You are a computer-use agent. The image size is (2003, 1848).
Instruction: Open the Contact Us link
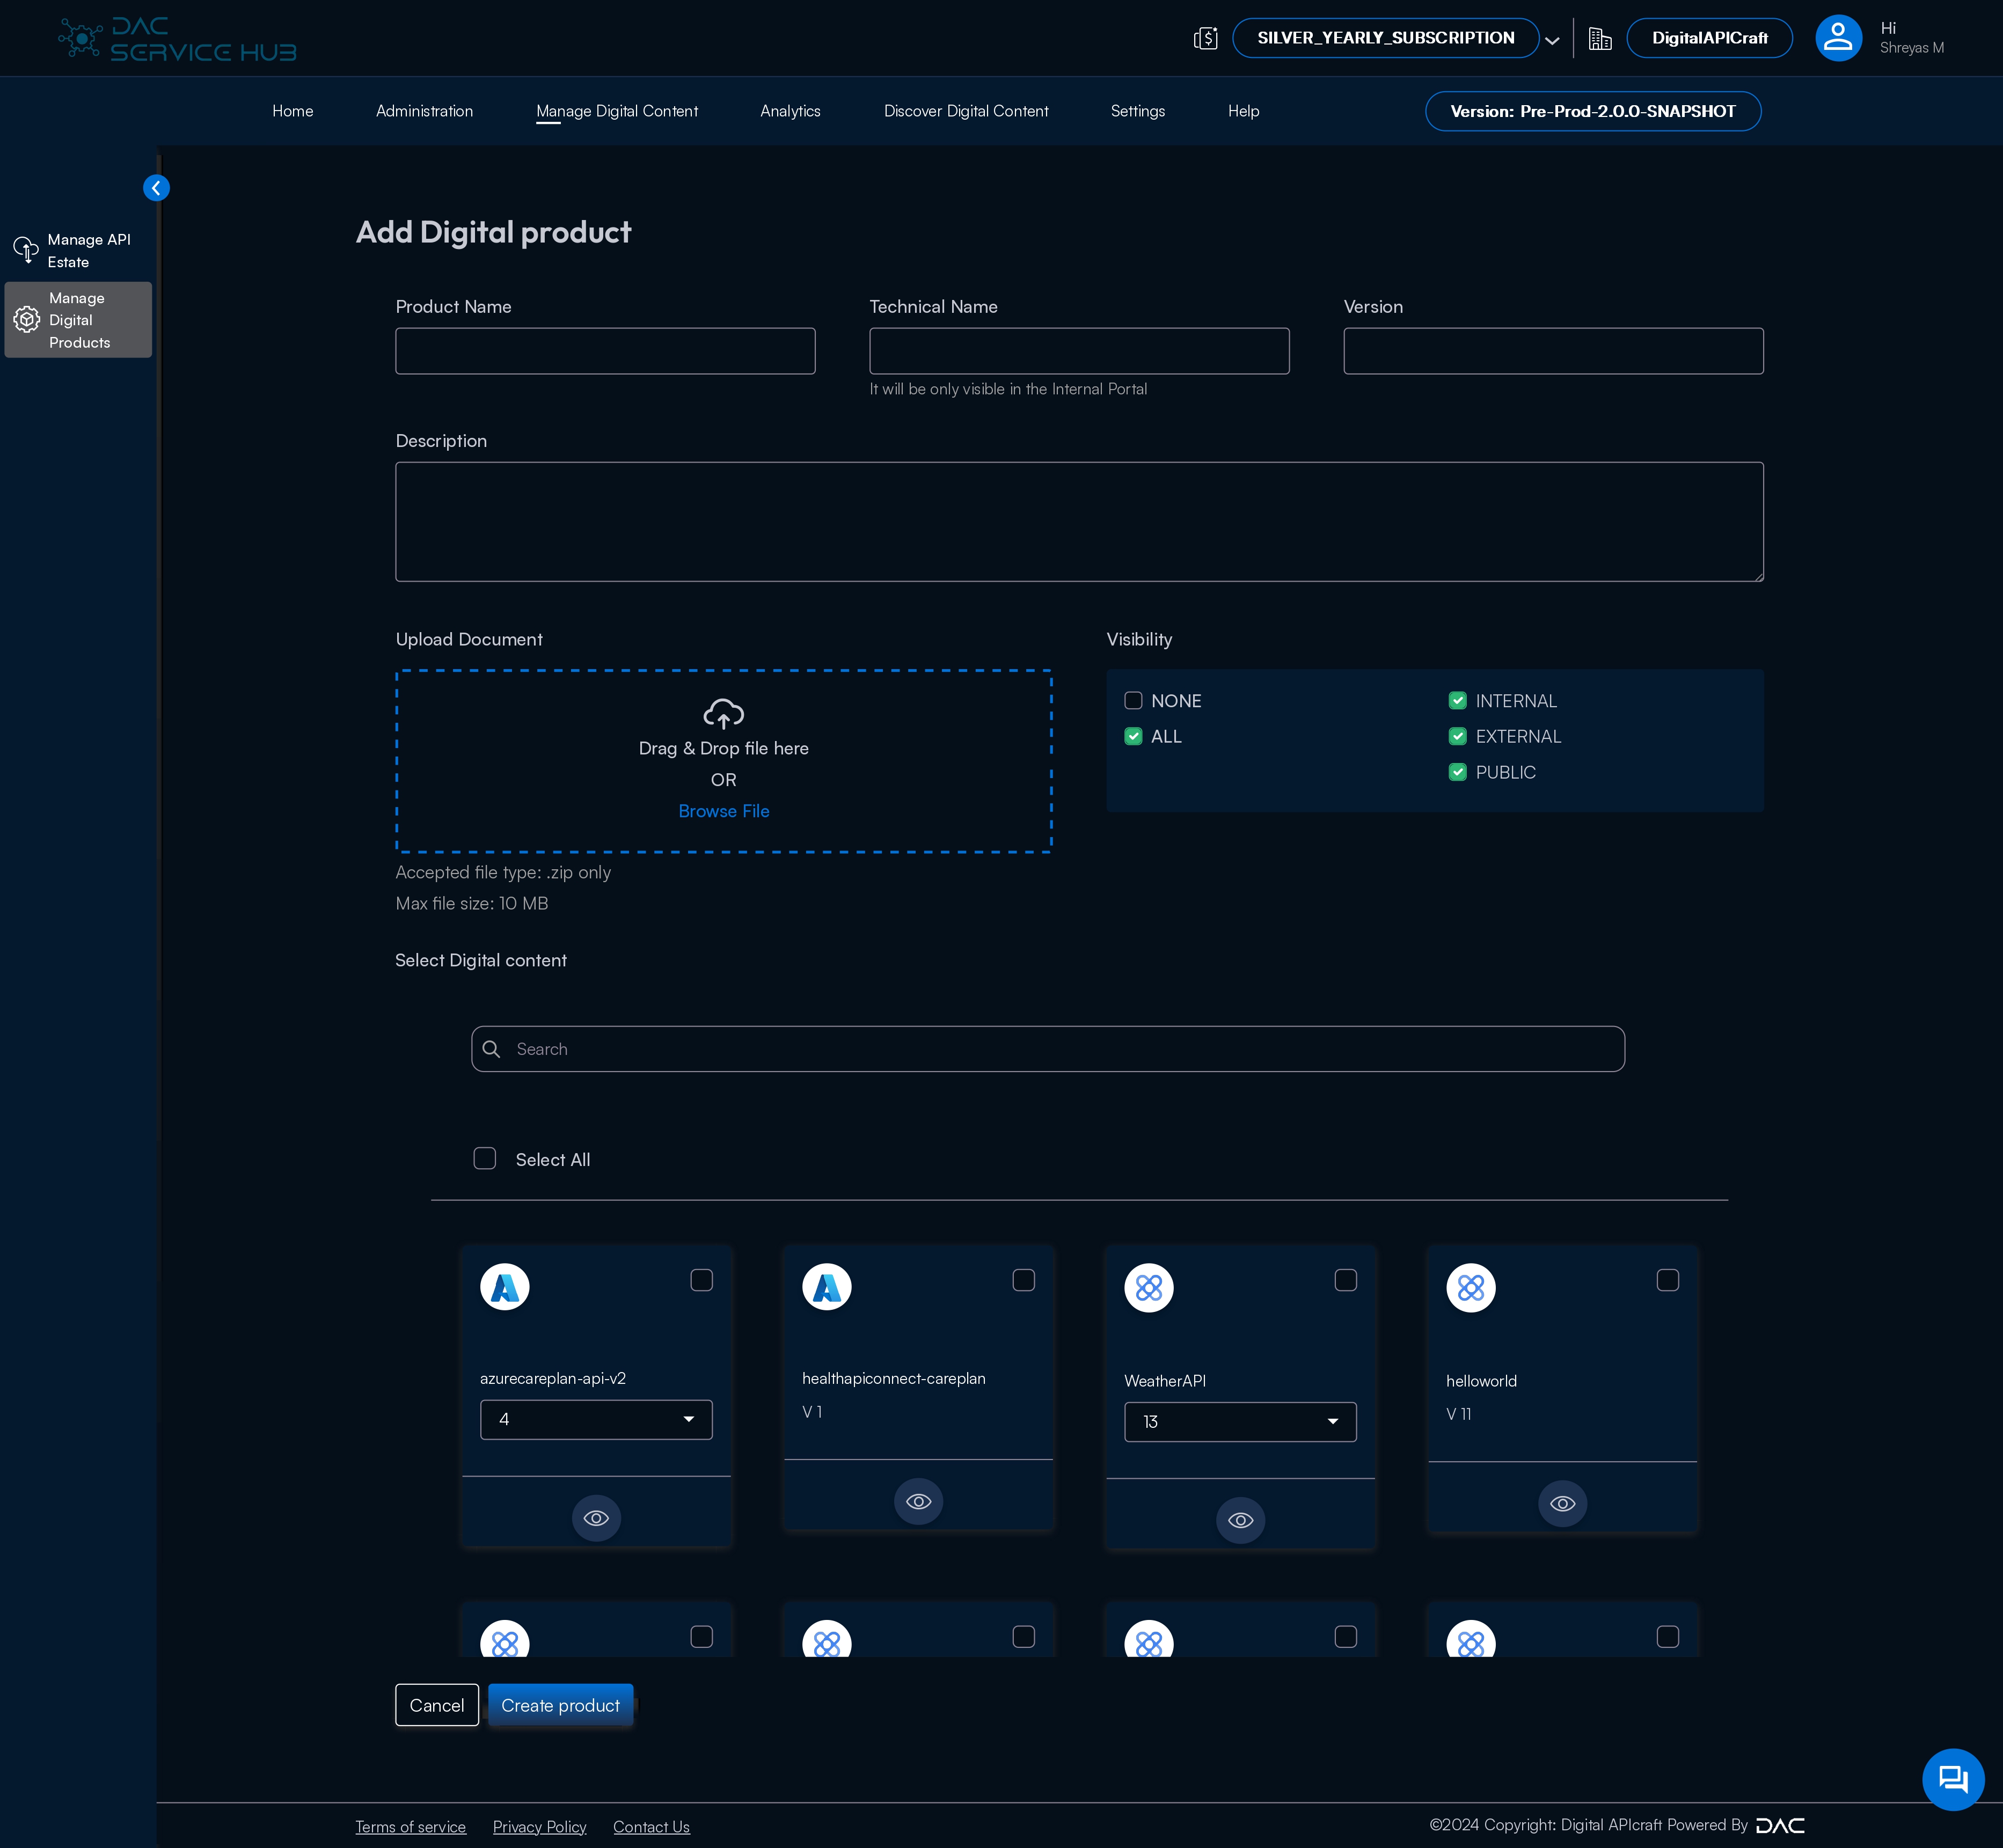pos(651,1827)
